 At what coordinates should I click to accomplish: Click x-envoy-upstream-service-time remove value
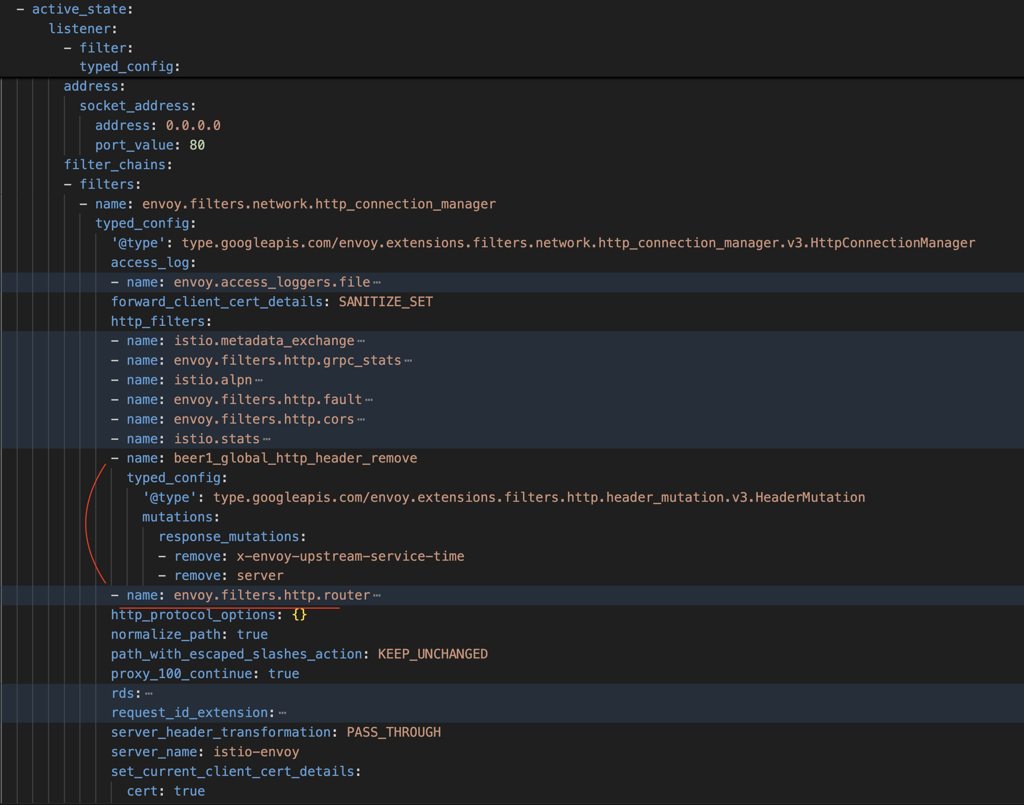pos(350,556)
